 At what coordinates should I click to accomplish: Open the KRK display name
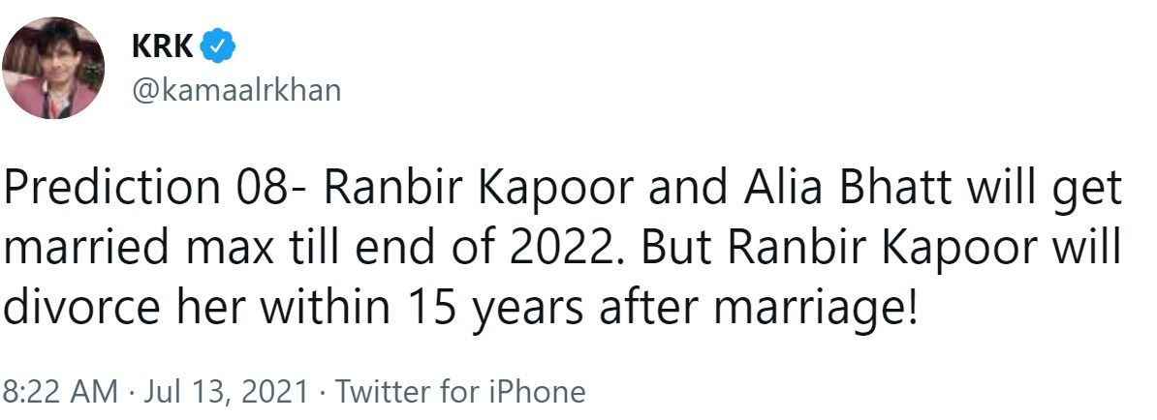[x=163, y=46]
